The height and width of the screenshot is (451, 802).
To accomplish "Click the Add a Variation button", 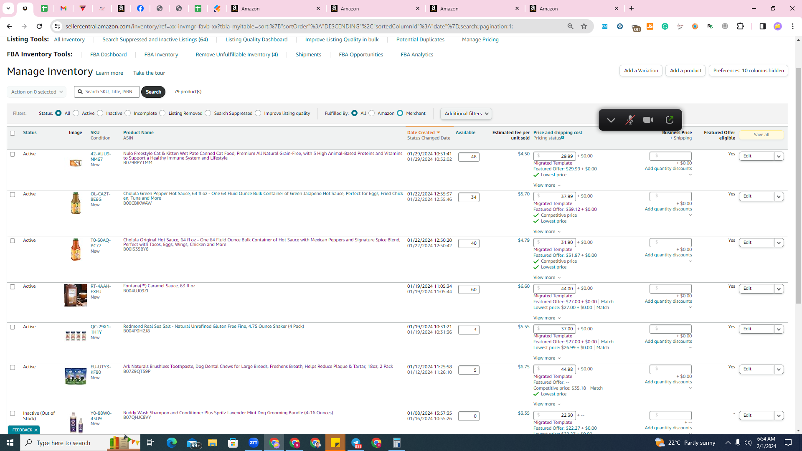I will 641,71.
